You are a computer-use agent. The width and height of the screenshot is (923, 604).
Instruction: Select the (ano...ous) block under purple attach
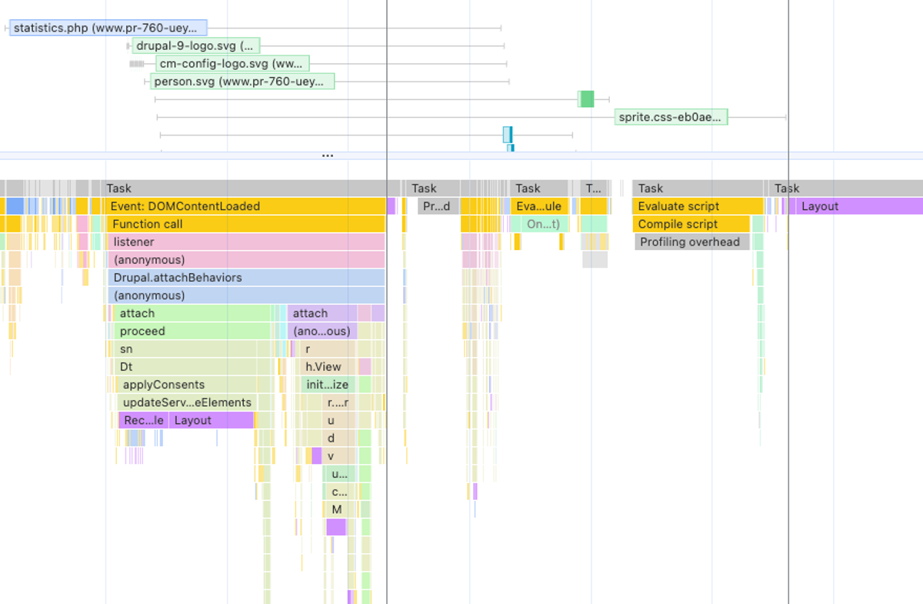pos(322,331)
